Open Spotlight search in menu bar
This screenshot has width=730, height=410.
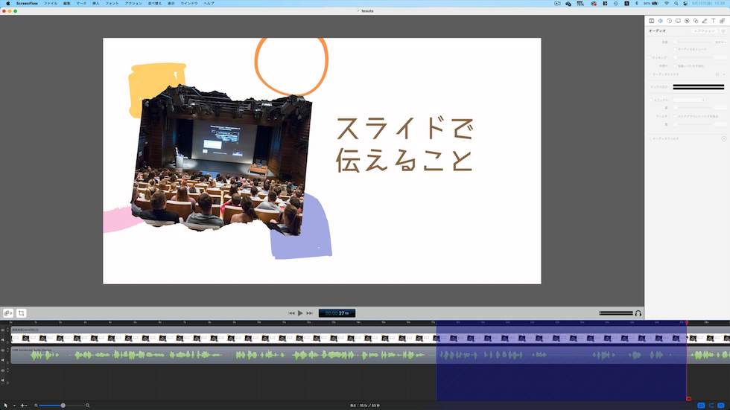676,3
